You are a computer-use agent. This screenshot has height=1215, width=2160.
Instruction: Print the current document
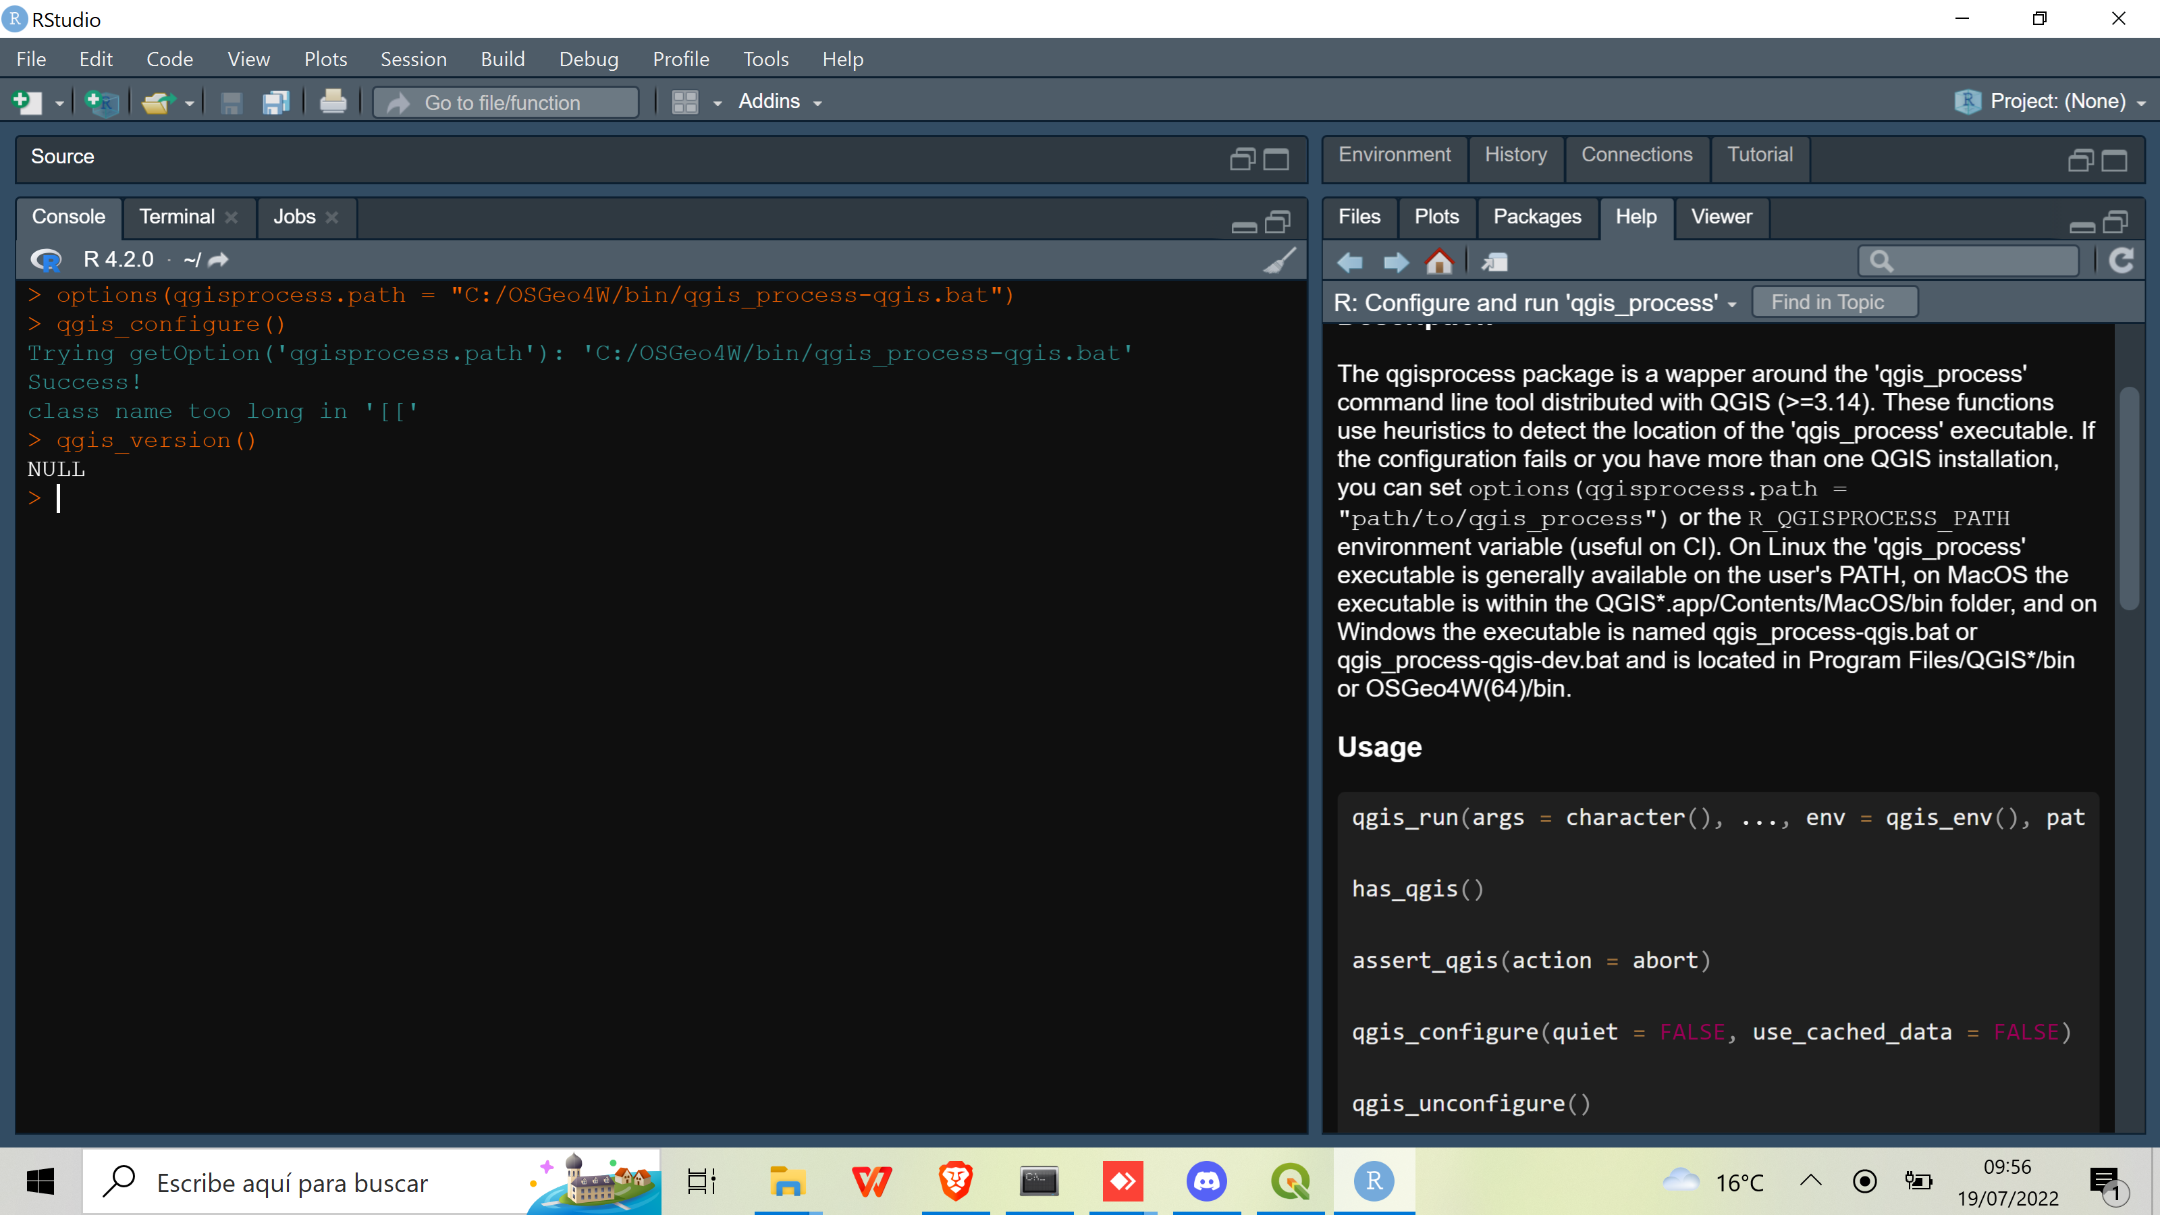click(332, 101)
